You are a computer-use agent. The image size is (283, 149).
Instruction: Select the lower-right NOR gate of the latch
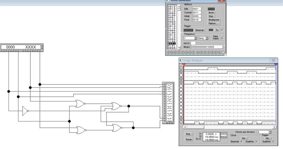pos(117,128)
